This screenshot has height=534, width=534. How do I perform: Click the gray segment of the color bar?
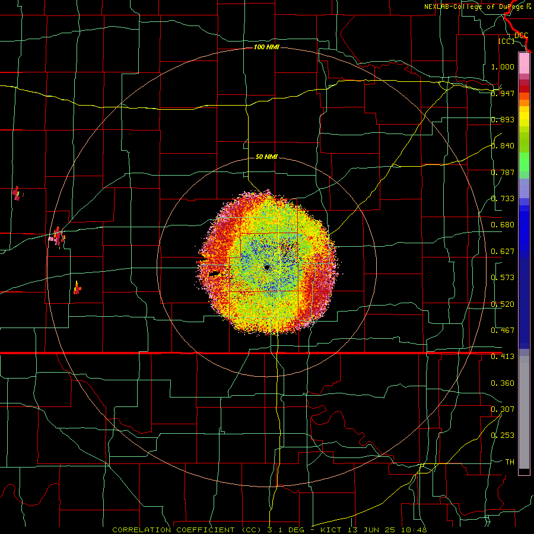(x=524, y=412)
